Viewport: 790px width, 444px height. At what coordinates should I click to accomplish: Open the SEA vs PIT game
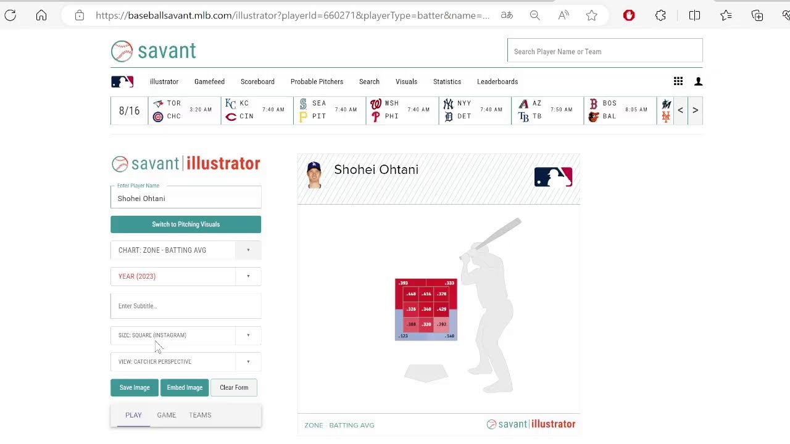click(330, 110)
